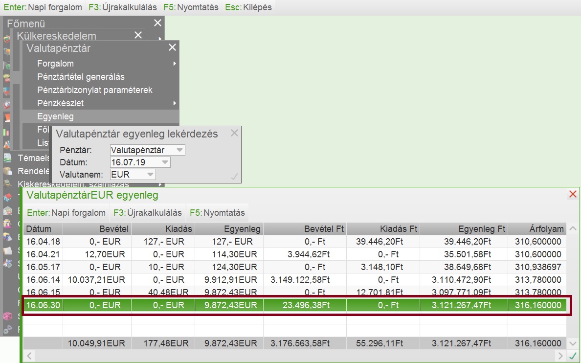This screenshot has width=581, height=363.
Task: Expand Kiskereskedelem, számlázás submenu arrow
Action: pyautogui.click(x=160, y=184)
